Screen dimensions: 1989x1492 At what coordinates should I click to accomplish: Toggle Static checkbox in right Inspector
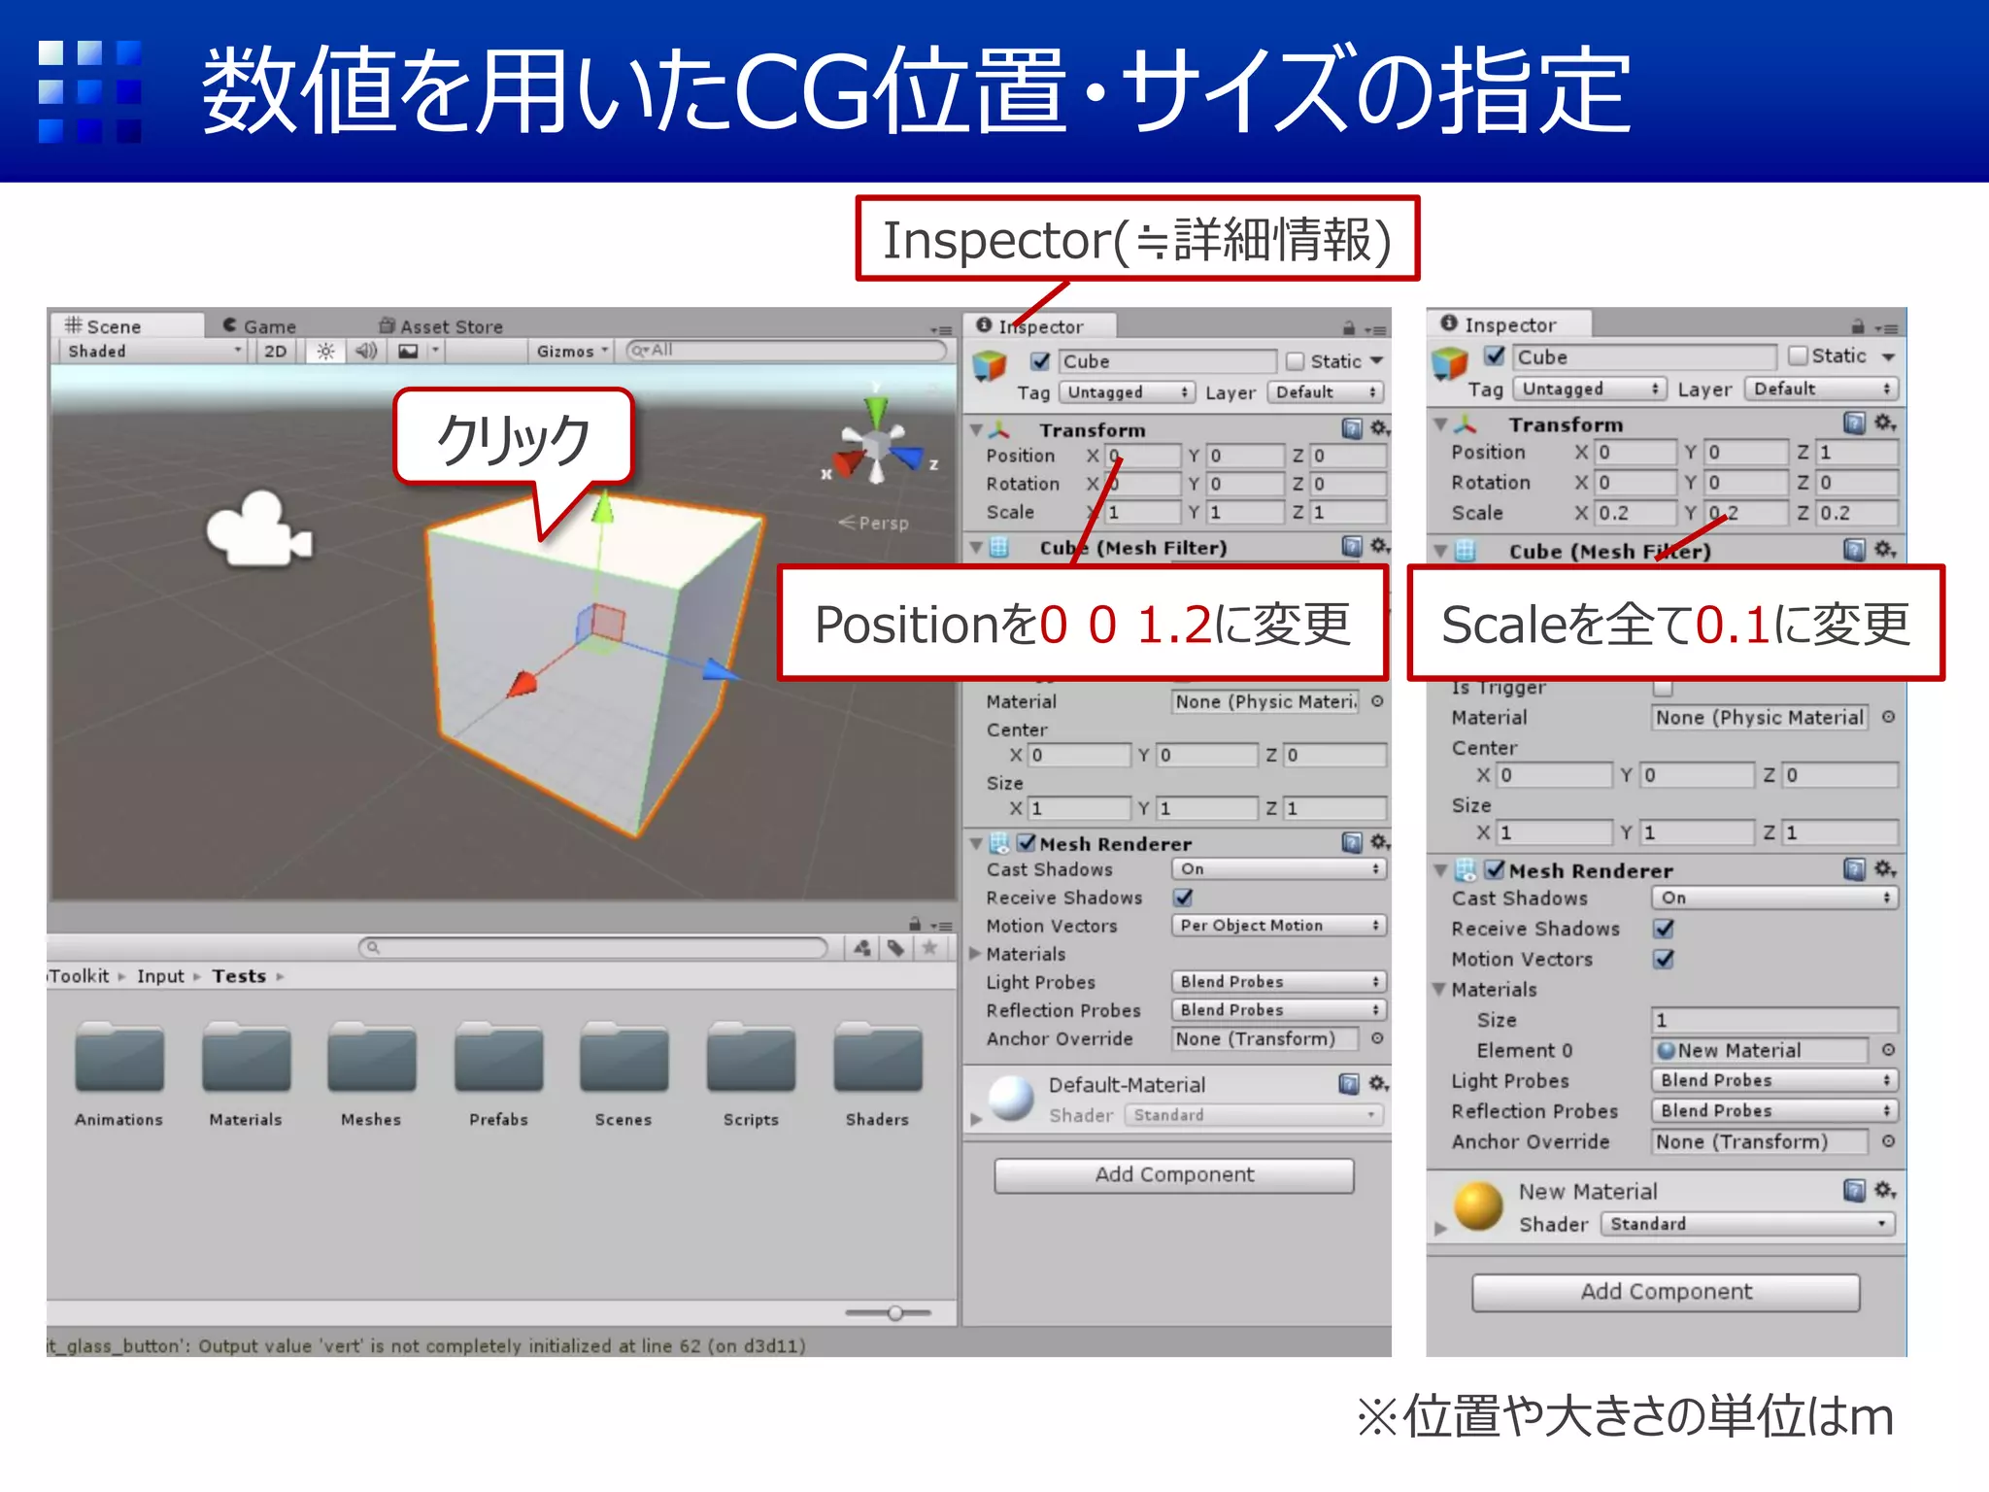[x=1798, y=356]
